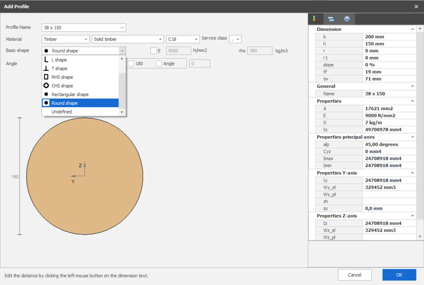424x285 pixels.
Task: Click the T shape icon
Action: coord(46,68)
